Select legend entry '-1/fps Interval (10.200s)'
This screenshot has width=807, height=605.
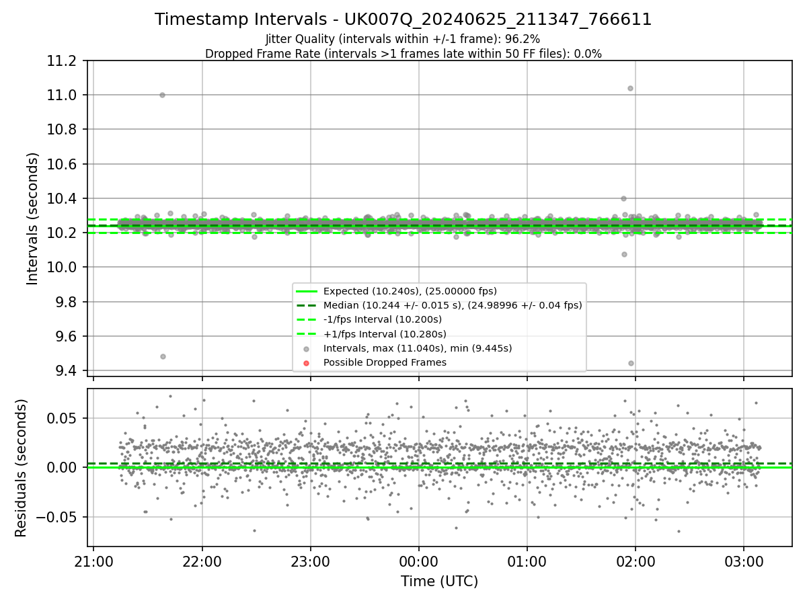[383, 319]
